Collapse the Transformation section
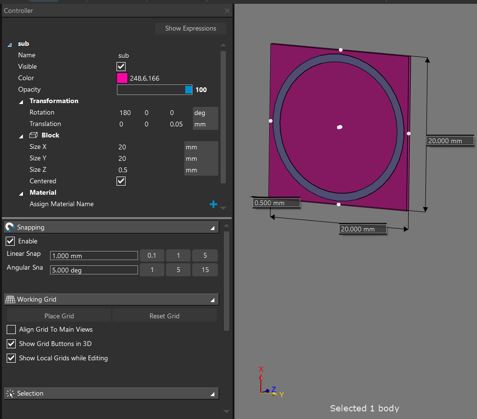The width and height of the screenshot is (477, 419). (21, 102)
